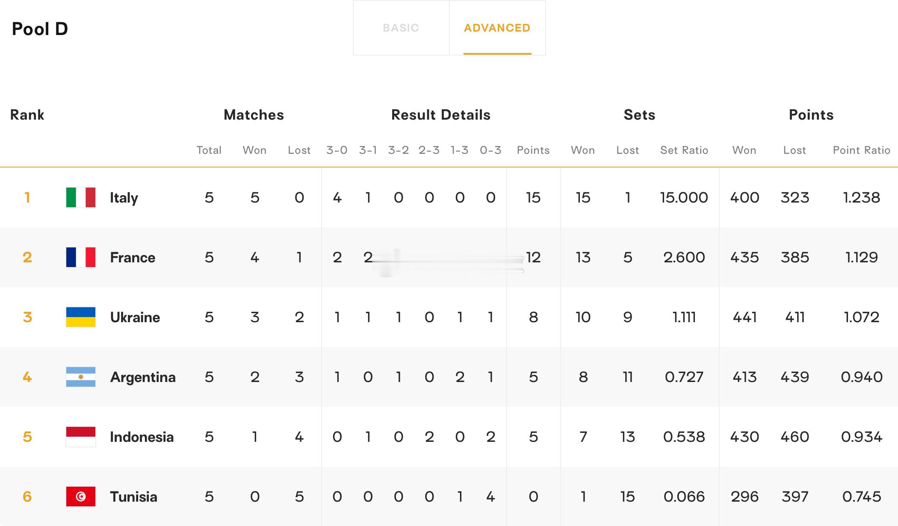Click the Point Ratio column header
This screenshot has height=526, width=898.
862,150
